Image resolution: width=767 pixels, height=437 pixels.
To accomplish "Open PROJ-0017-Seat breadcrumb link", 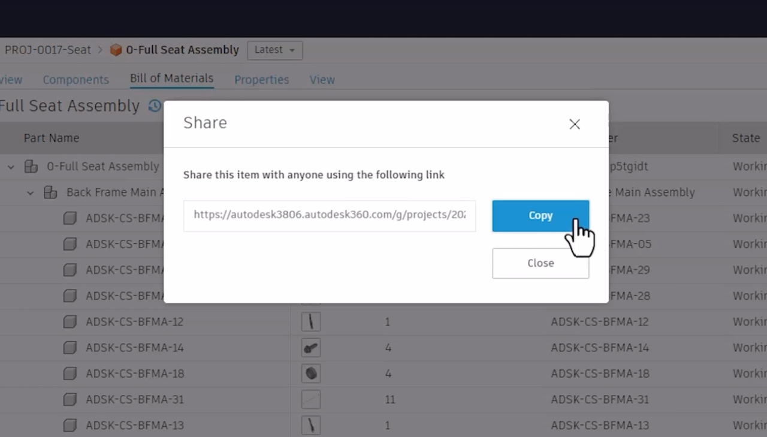I will point(48,50).
